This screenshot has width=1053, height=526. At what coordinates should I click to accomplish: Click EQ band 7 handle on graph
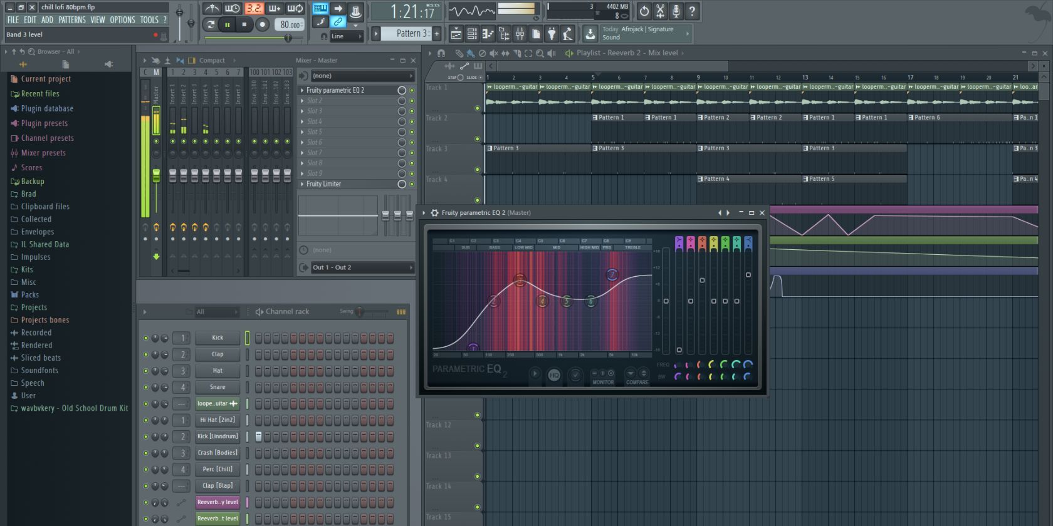tap(612, 274)
